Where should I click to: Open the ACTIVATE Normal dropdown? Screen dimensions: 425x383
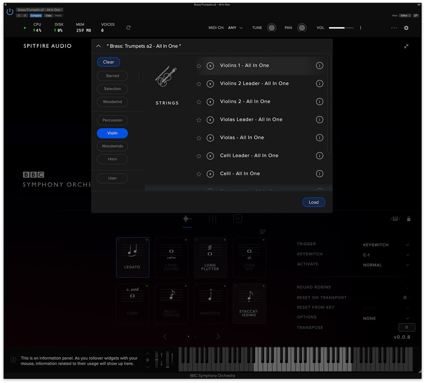click(x=386, y=265)
